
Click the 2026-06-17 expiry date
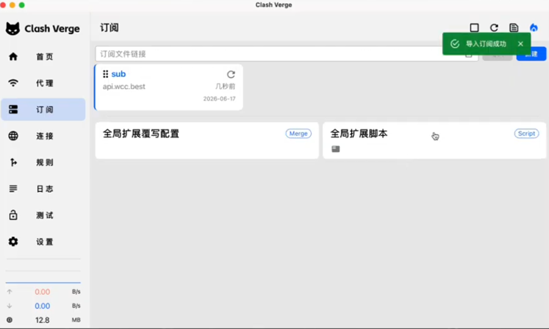[219, 99]
